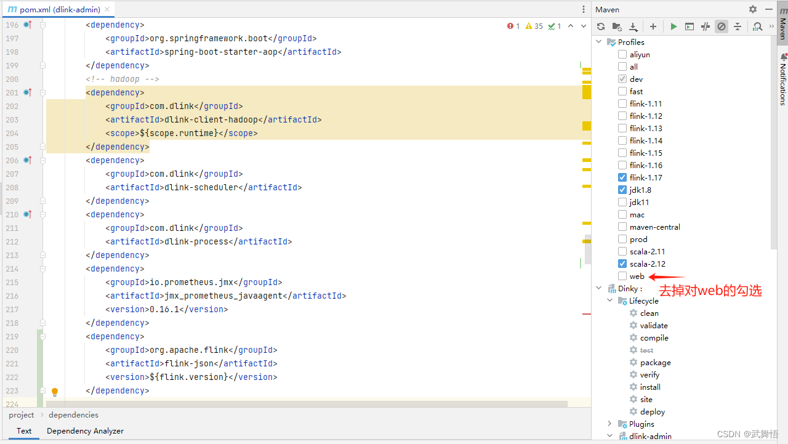The image size is (788, 444).
Task: Enable the web profile checkbox
Action: (622, 276)
